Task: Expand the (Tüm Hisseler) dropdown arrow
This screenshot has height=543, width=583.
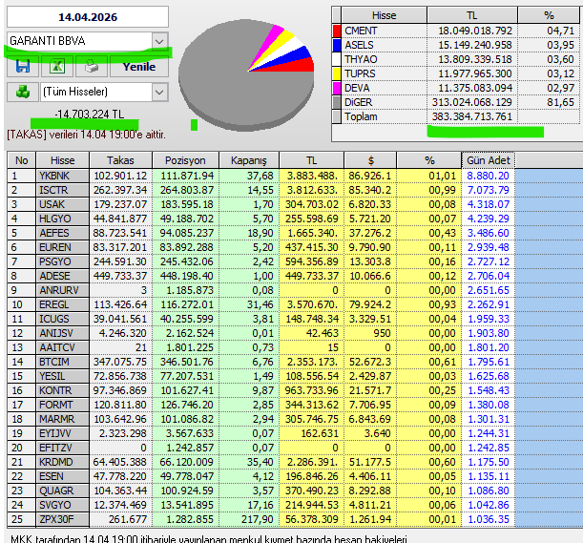Action: click(x=159, y=92)
